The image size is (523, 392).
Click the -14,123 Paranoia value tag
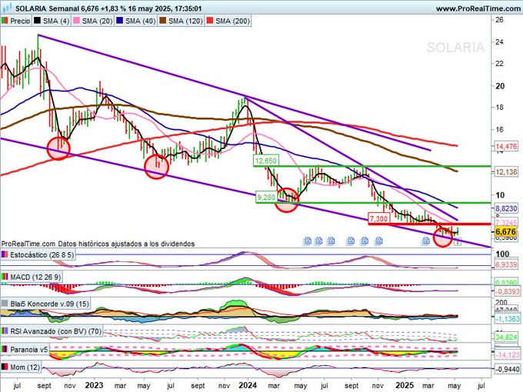click(x=507, y=355)
